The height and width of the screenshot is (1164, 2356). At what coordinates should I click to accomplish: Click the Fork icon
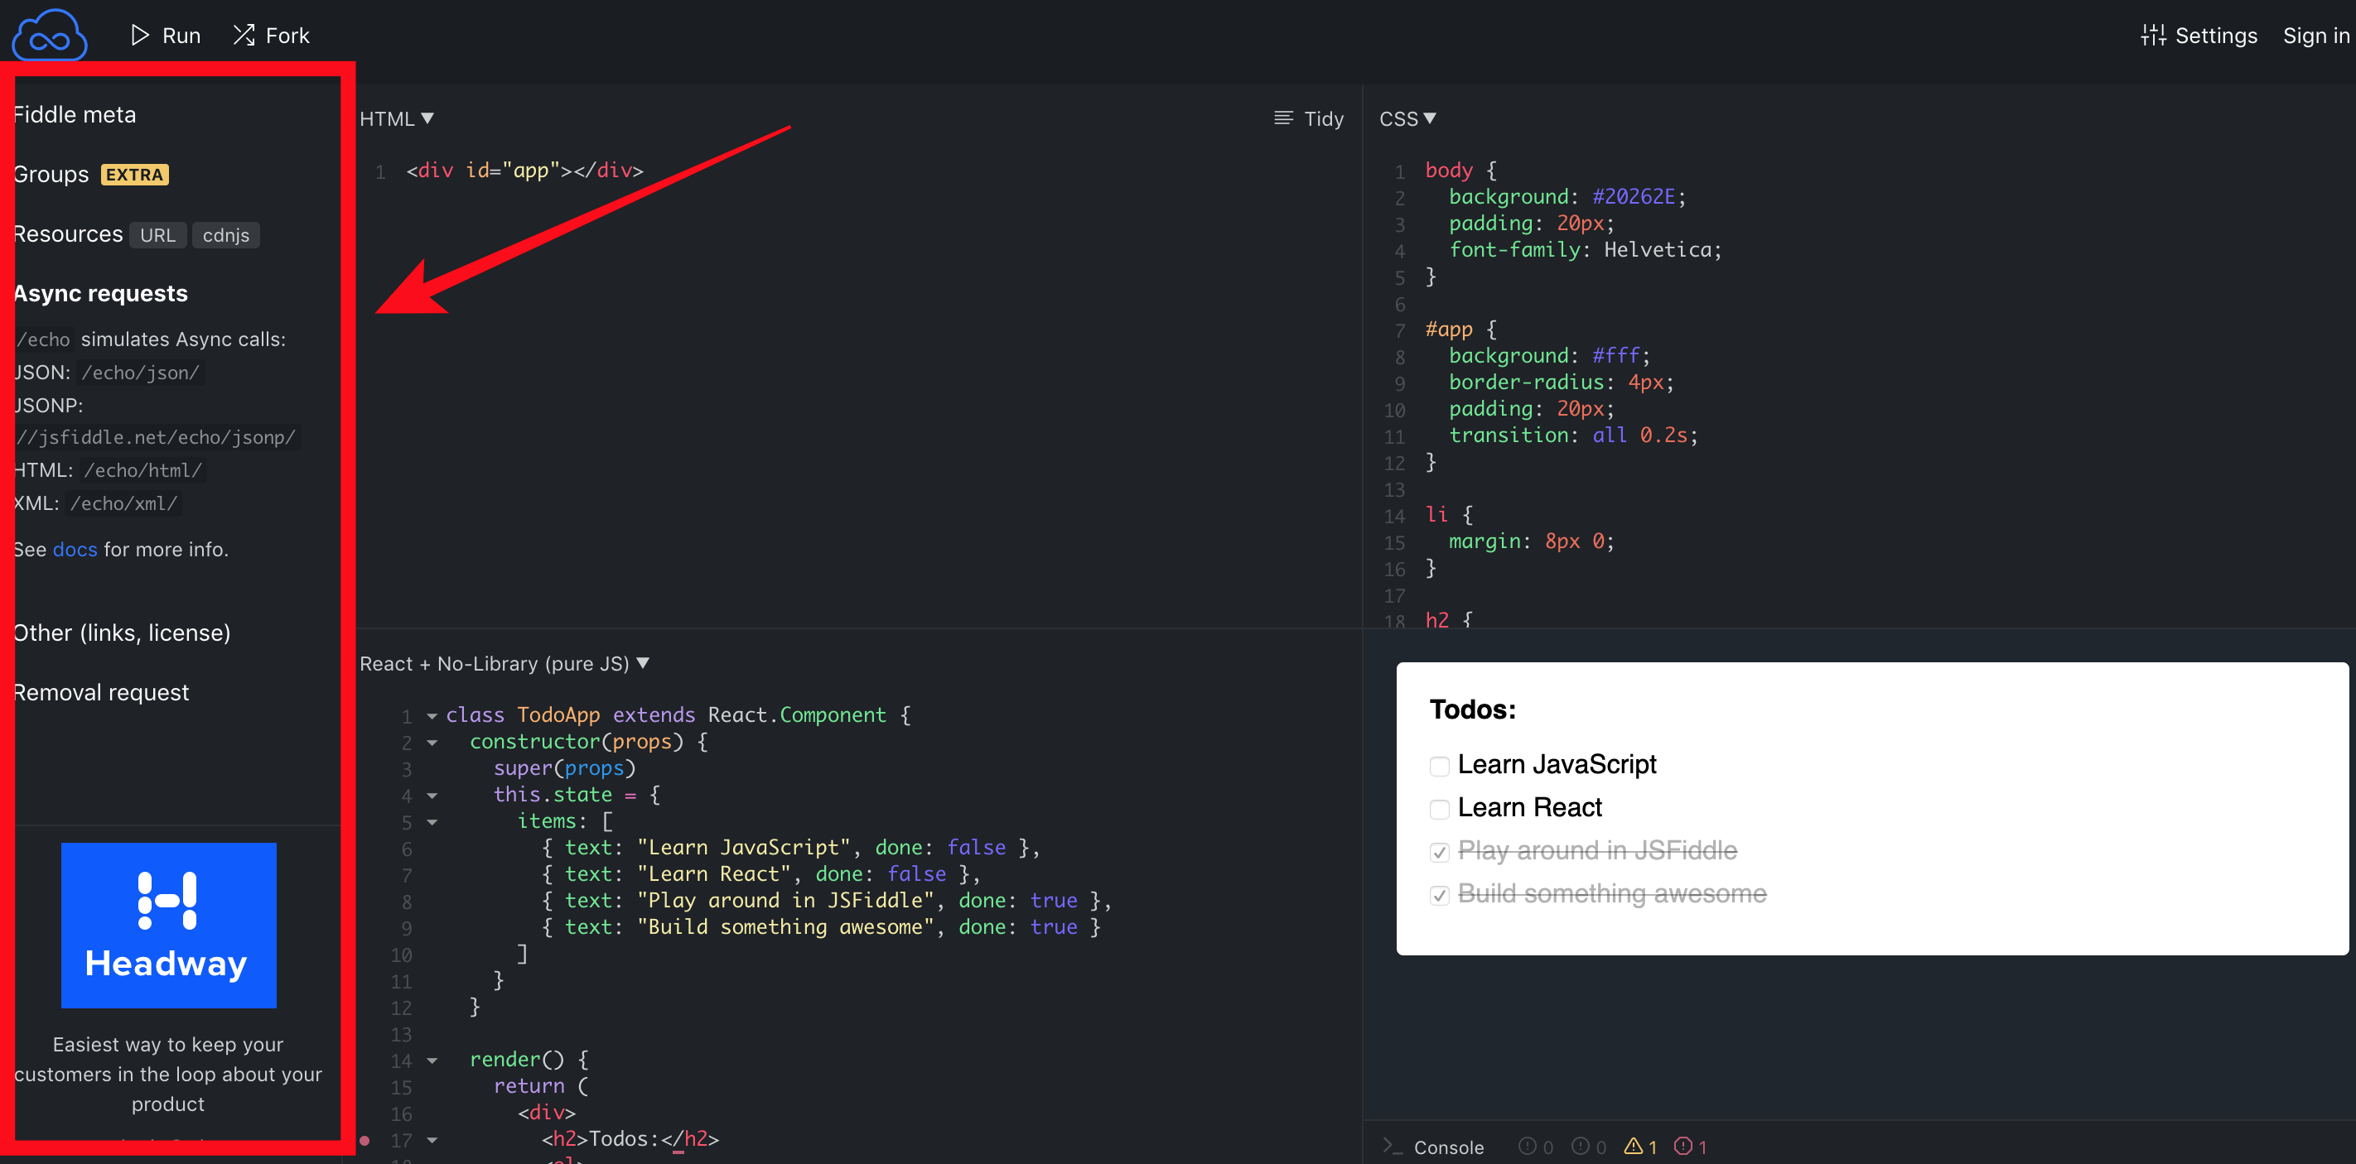[244, 35]
